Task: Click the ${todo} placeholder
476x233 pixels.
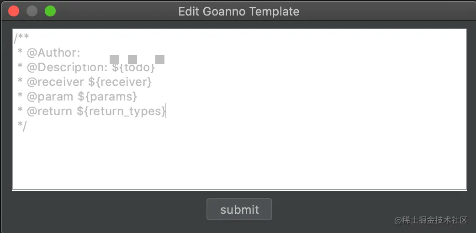Action: [x=133, y=68]
